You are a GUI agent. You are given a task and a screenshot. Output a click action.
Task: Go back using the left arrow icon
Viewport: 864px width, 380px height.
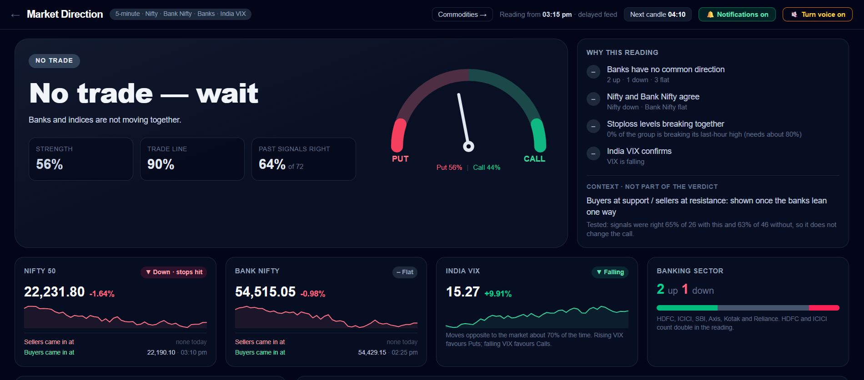pos(15,15)
